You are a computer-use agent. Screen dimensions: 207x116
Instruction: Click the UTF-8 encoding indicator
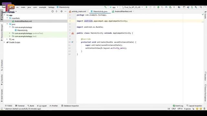pos(180,109)
